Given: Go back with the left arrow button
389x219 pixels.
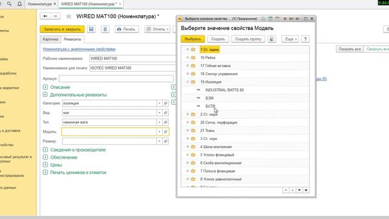Looking at the screenshot, I should tap(45, 16).
